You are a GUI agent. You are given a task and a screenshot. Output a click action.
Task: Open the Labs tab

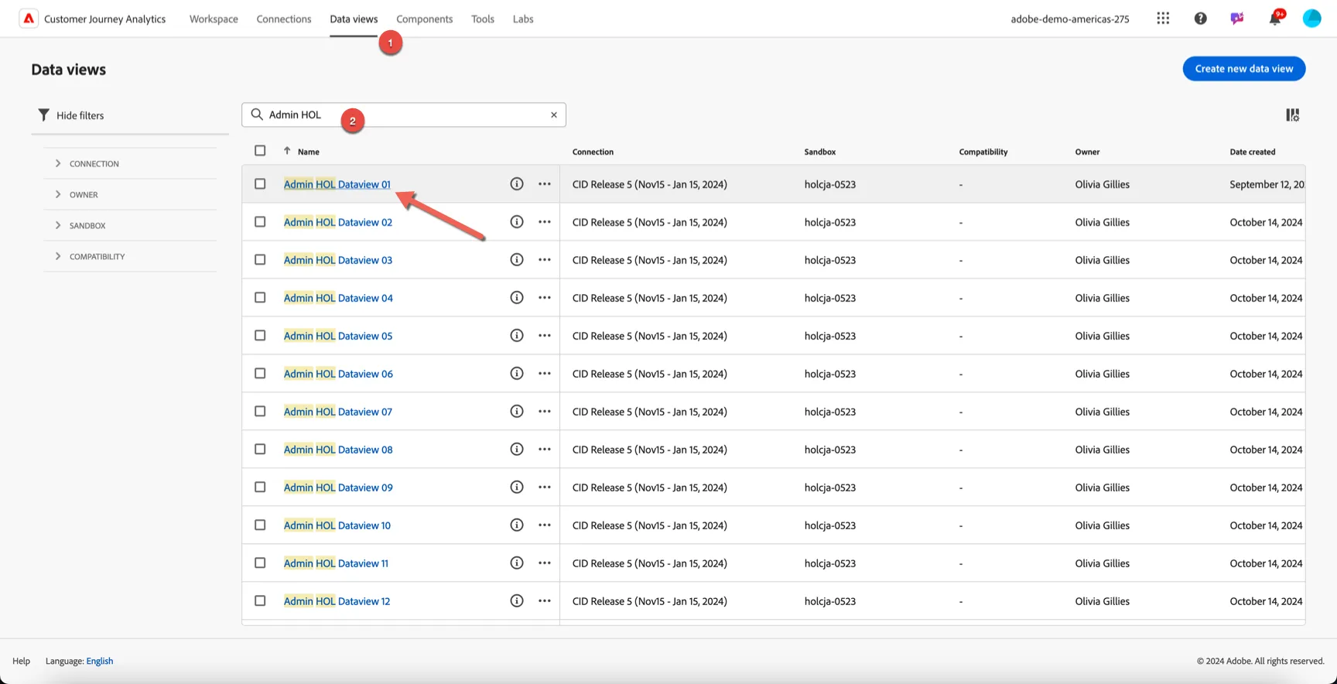523,19
